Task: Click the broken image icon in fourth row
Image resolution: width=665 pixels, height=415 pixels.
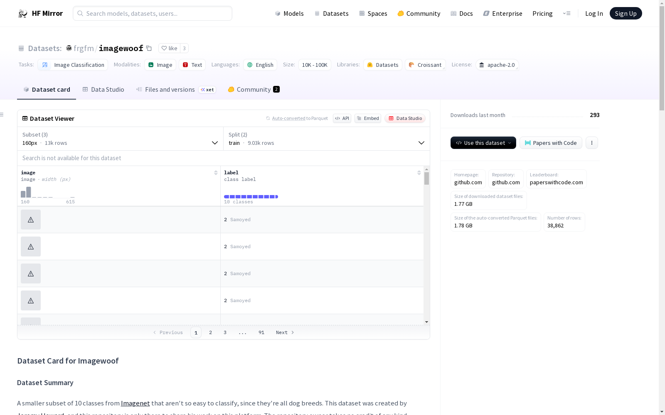Action: 31,300
